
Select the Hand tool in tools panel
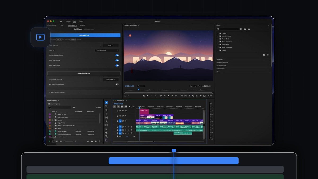pos(106,133)
